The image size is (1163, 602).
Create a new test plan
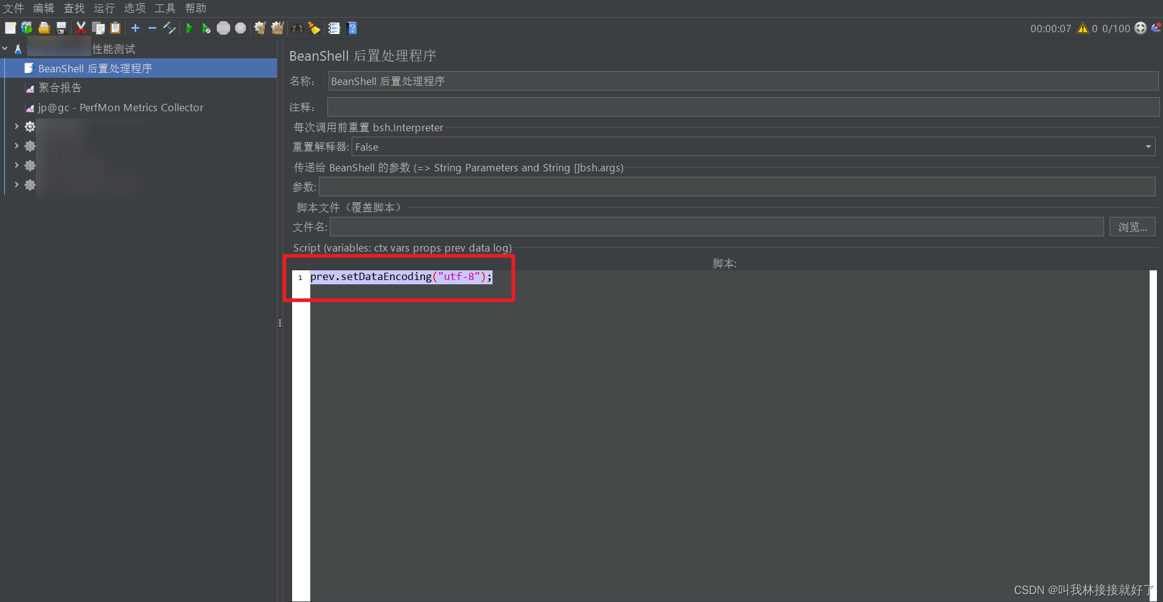10,28
